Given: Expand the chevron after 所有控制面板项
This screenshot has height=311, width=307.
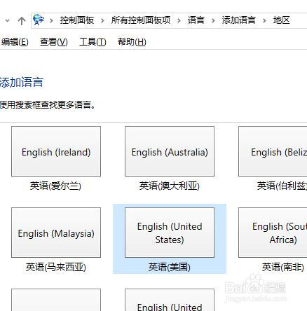Looking at the screenshot, I should (x=179, y=21).
